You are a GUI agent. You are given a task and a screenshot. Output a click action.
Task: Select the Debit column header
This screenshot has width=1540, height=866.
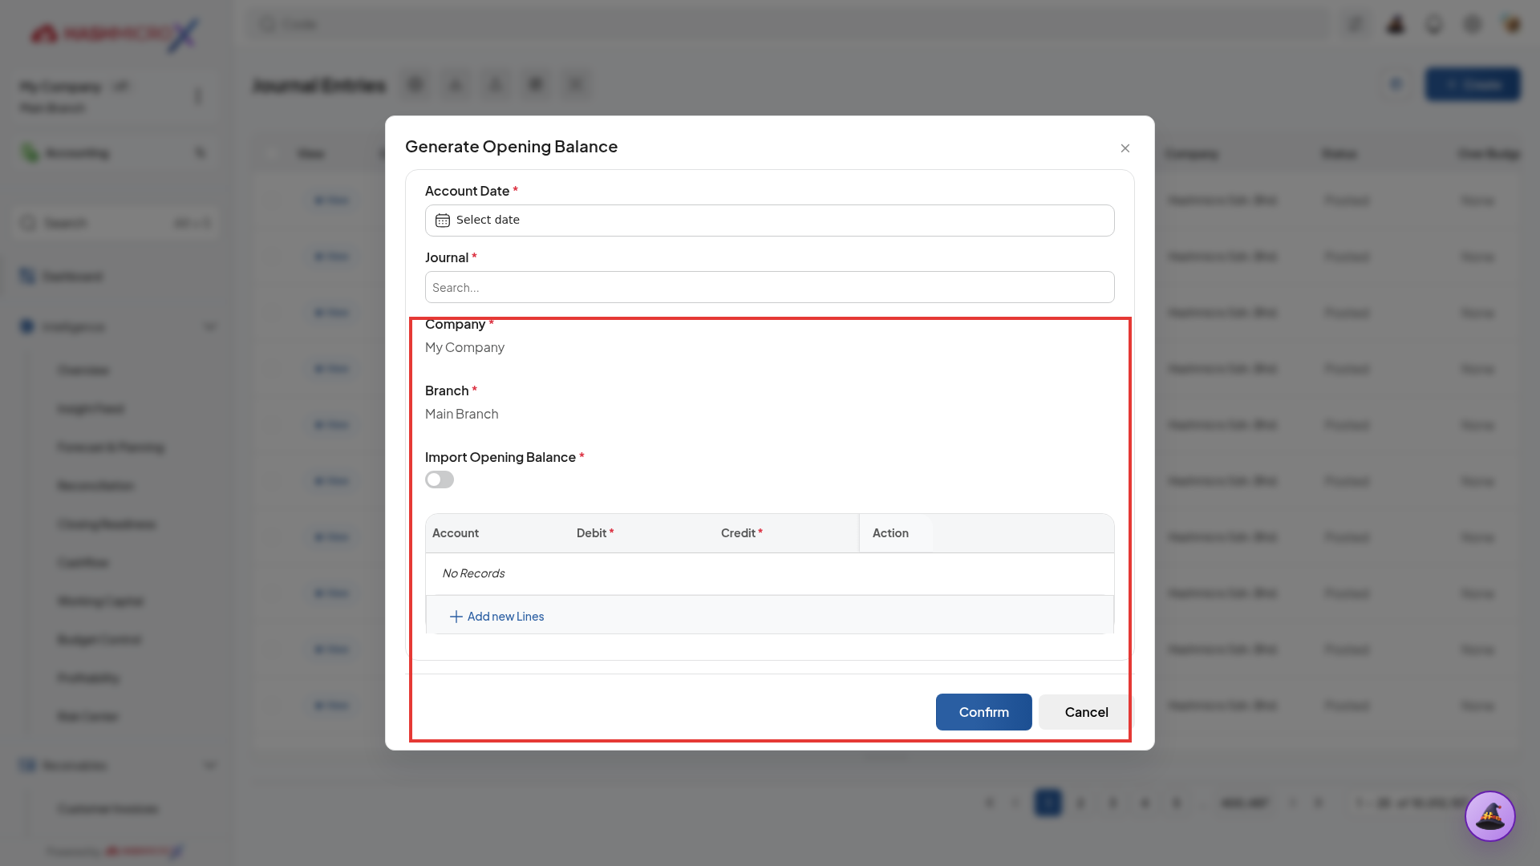point(595,533)
